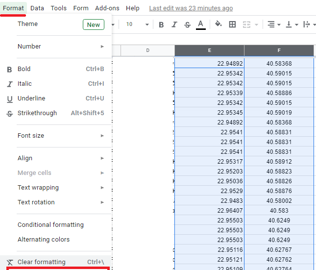Image resolution: width=316 pixels, height=270 pixels.
Task: Select cell with value 40.58886
Action: click(x=279, y=93)
